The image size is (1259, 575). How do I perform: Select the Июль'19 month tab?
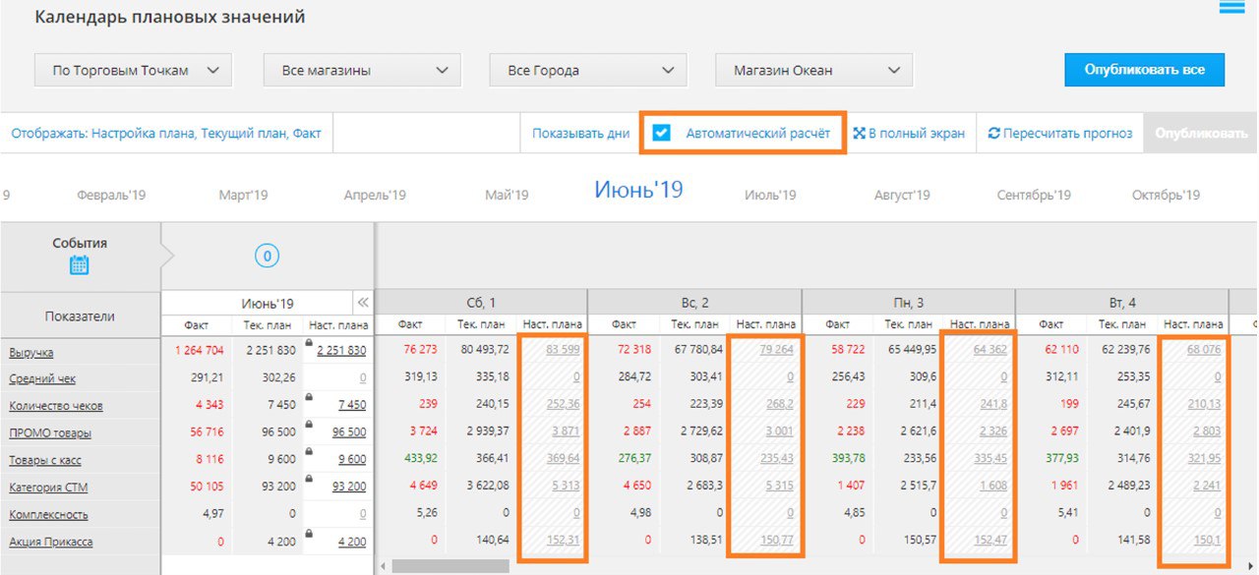(770, 196)
